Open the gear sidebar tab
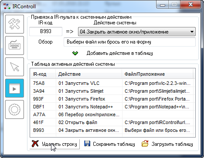204x158 pixels. pyautogui.click(x=14, y=110)
